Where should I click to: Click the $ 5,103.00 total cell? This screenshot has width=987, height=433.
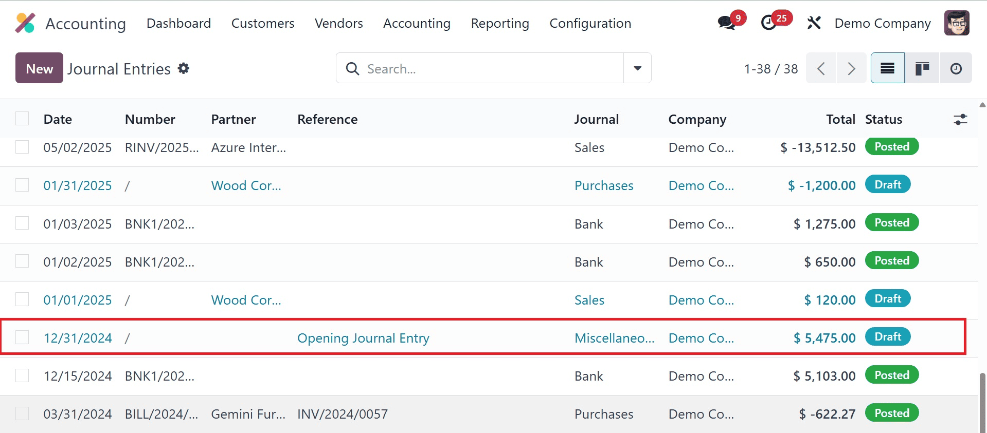click(x=824, y=376)
